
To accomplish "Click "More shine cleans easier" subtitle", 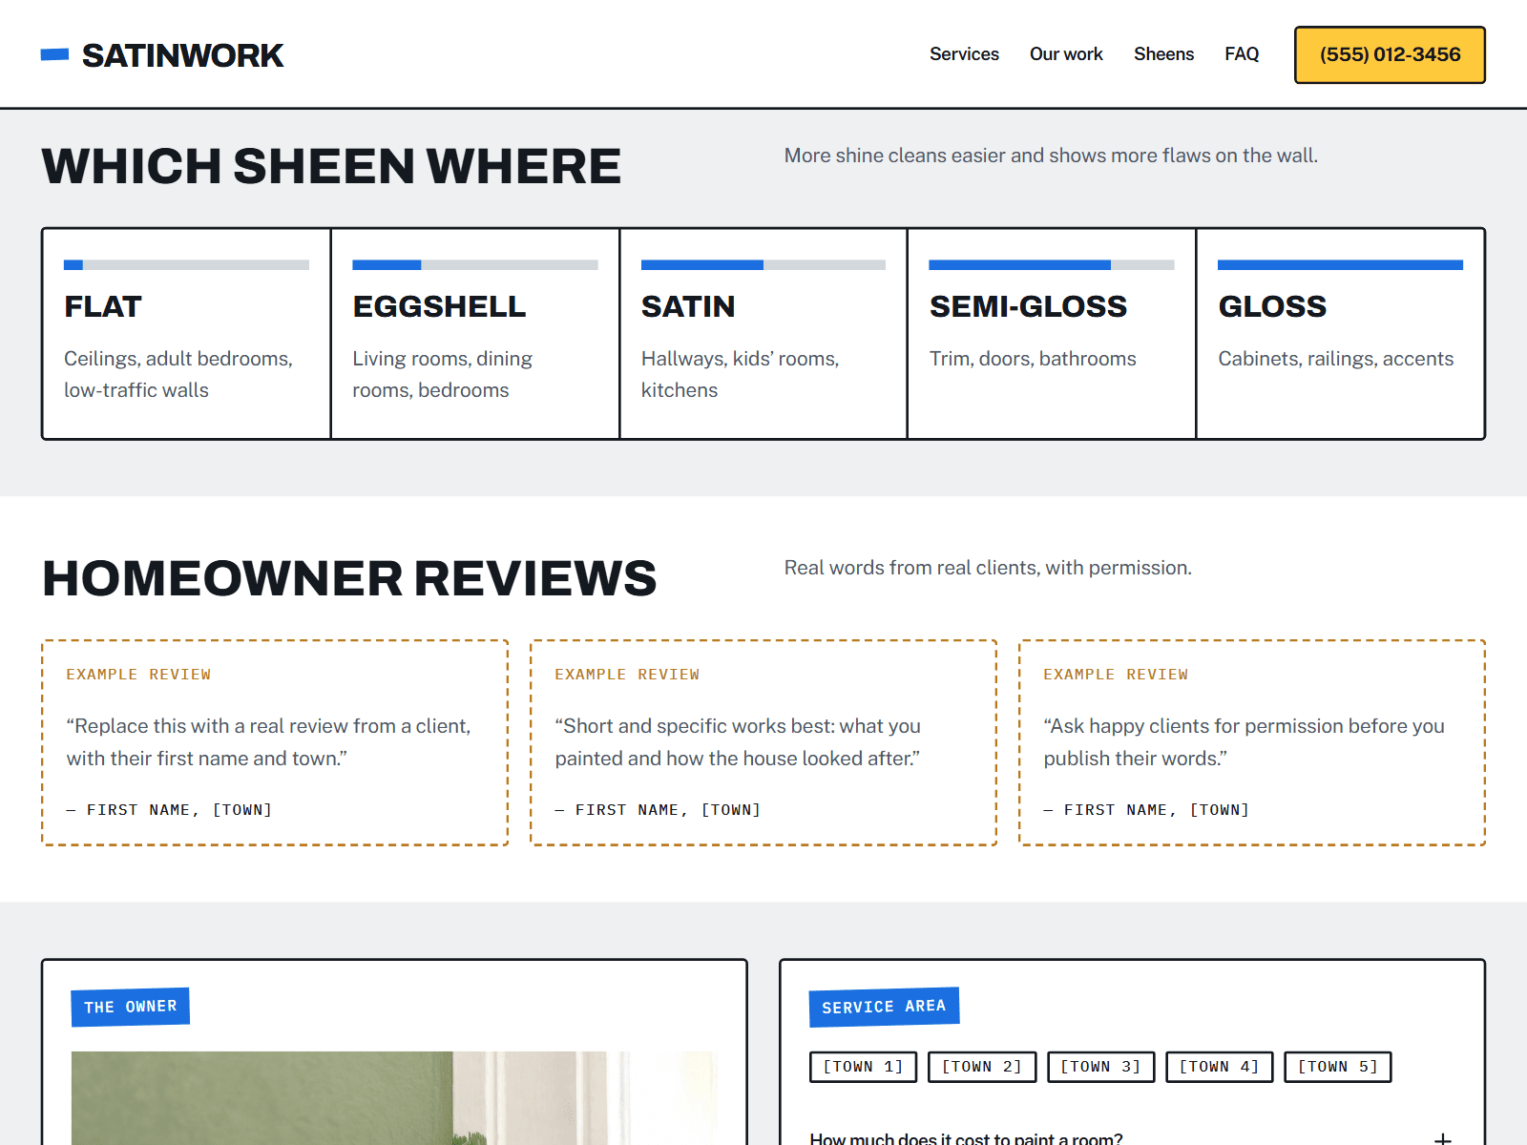I will (1051, 156).
